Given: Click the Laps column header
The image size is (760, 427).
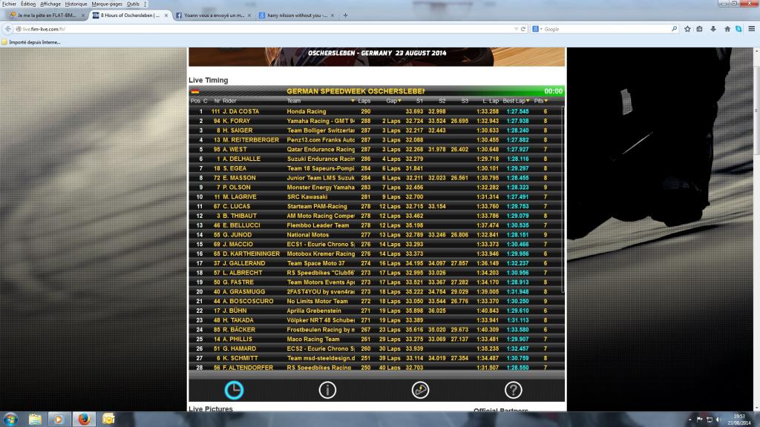Looking at the screenshot, I should tap(364, 101).
